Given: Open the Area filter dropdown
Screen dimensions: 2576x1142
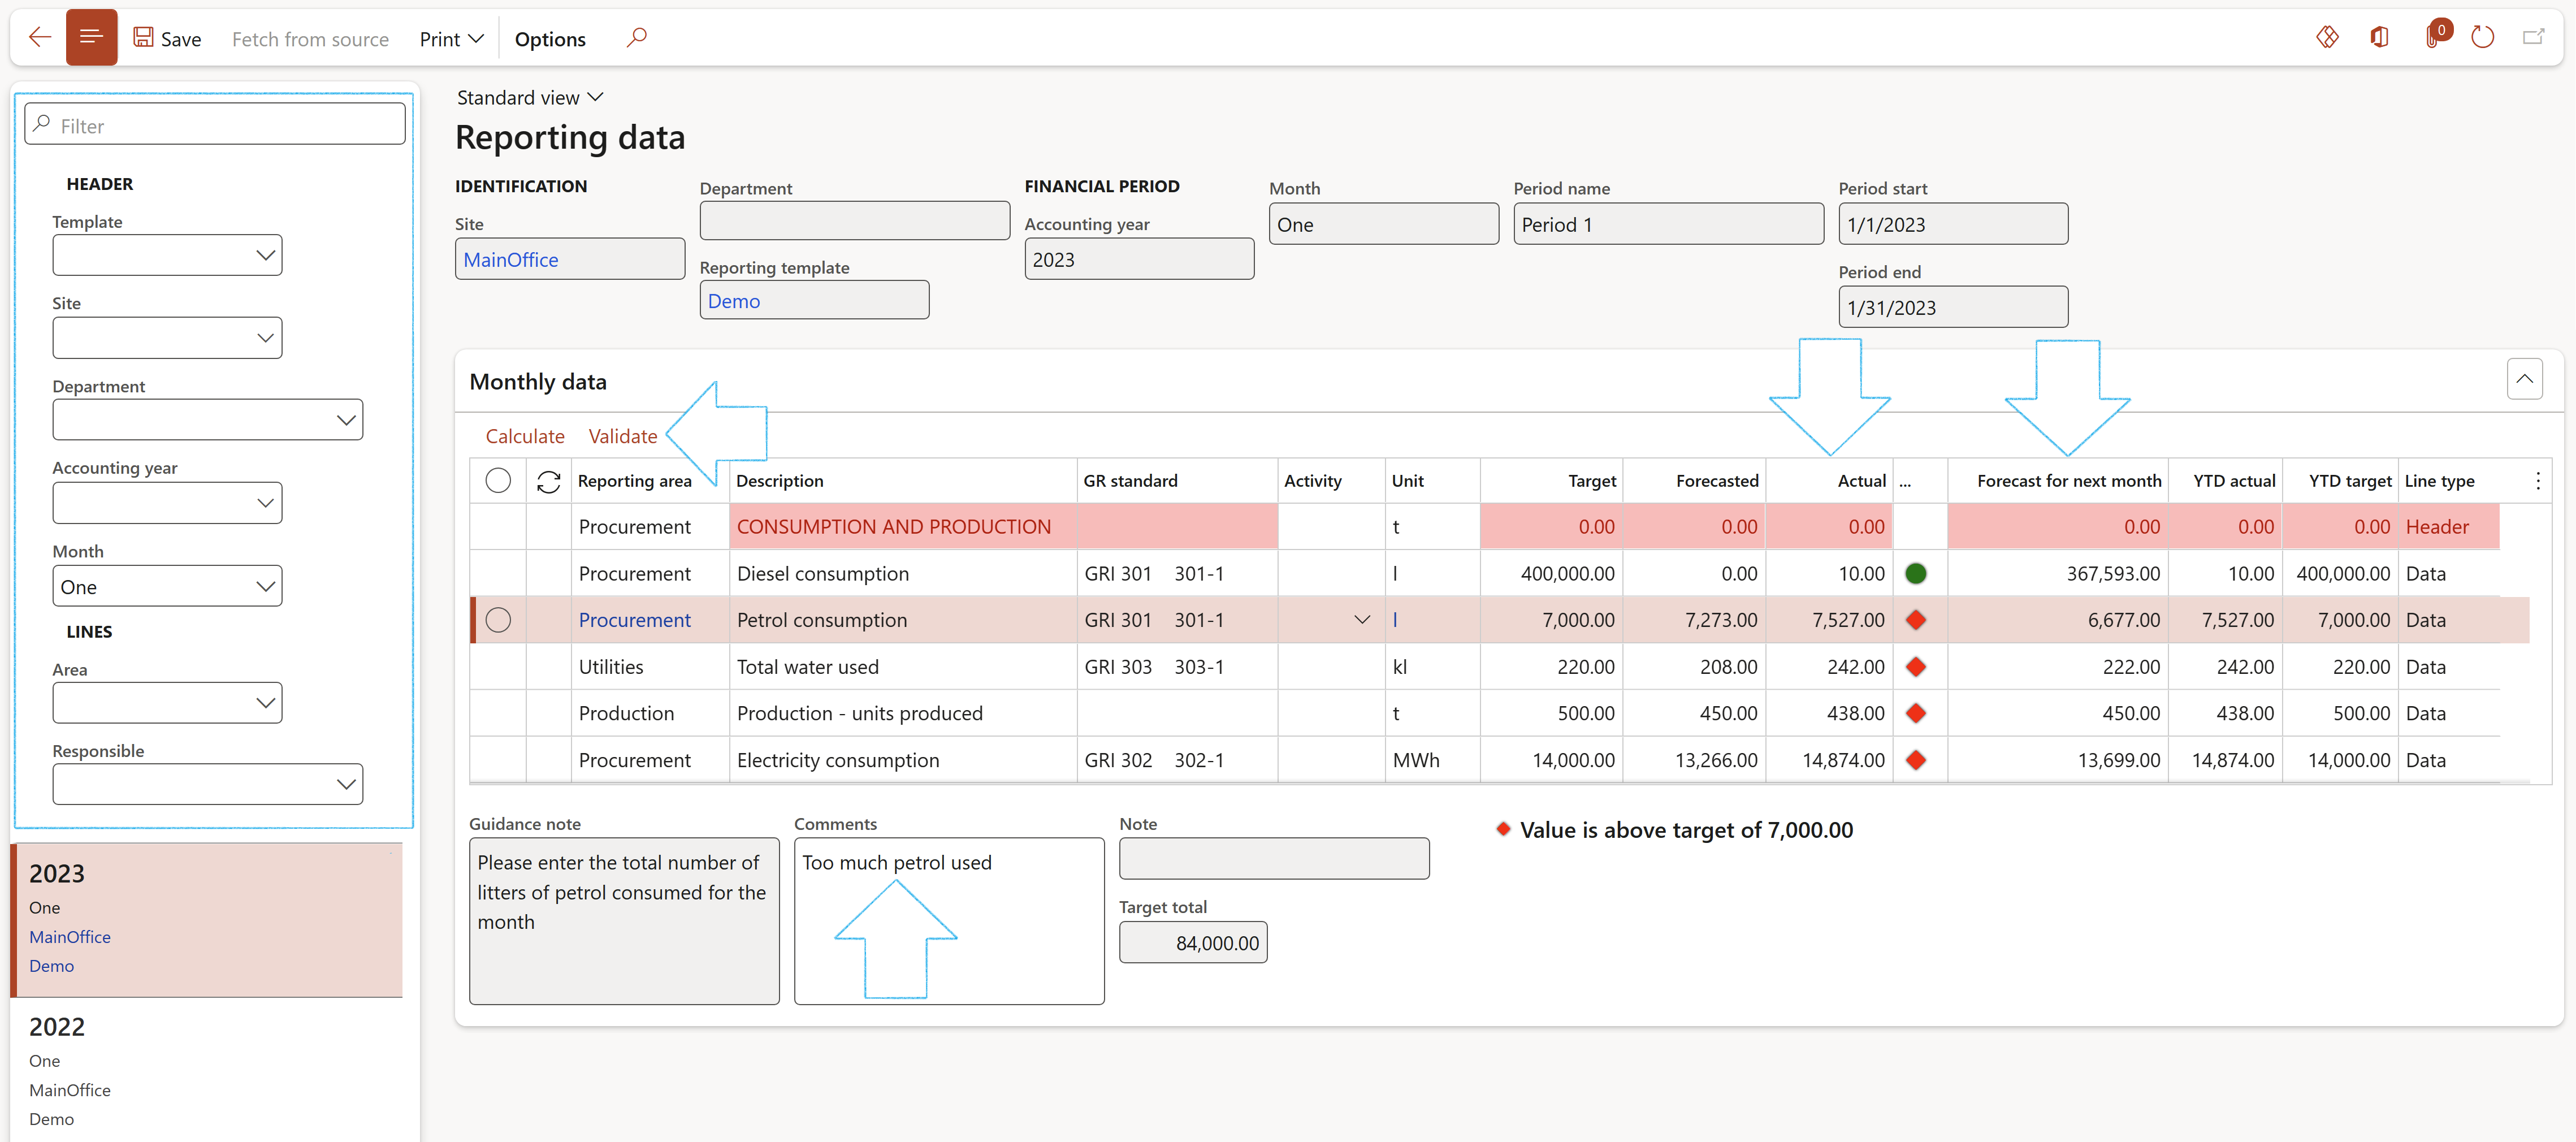Looking at the screenshot, I should (265, 703).
